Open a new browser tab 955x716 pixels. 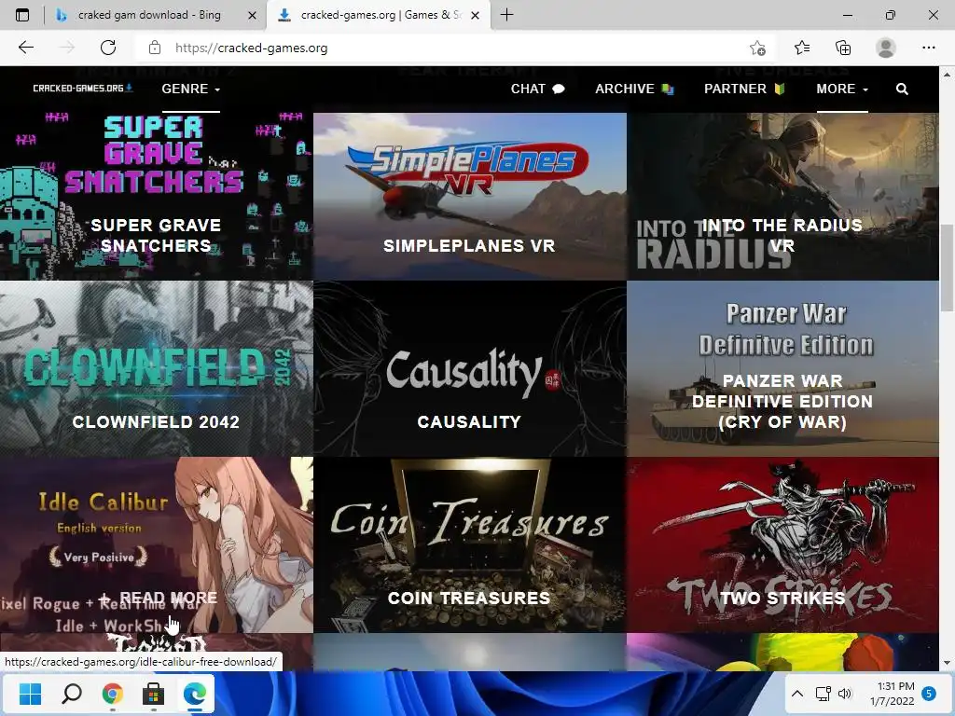pyautogui.click(x=506, y=15)
